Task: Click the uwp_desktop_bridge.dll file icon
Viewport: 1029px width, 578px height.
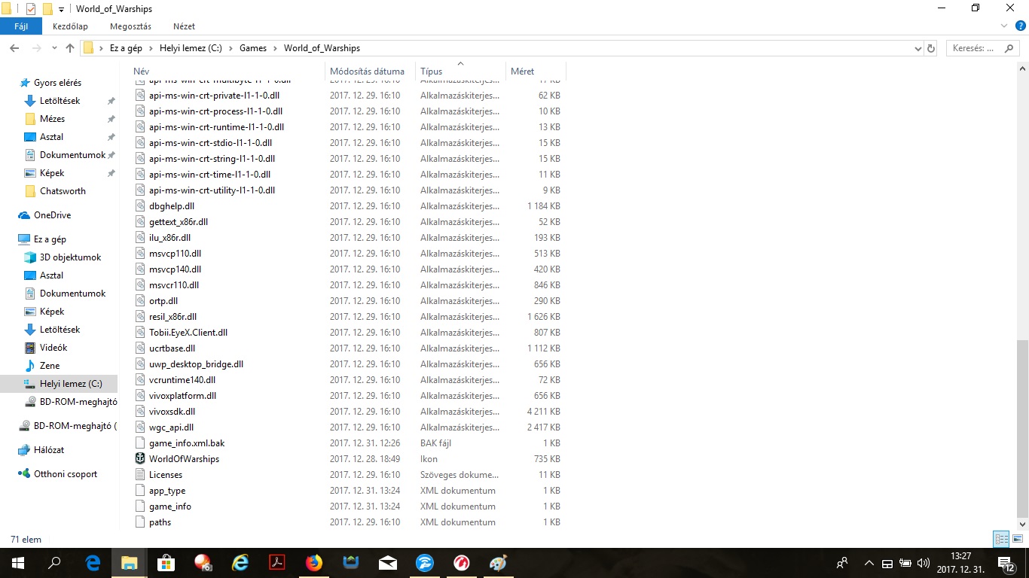Action: pos(140,364)
